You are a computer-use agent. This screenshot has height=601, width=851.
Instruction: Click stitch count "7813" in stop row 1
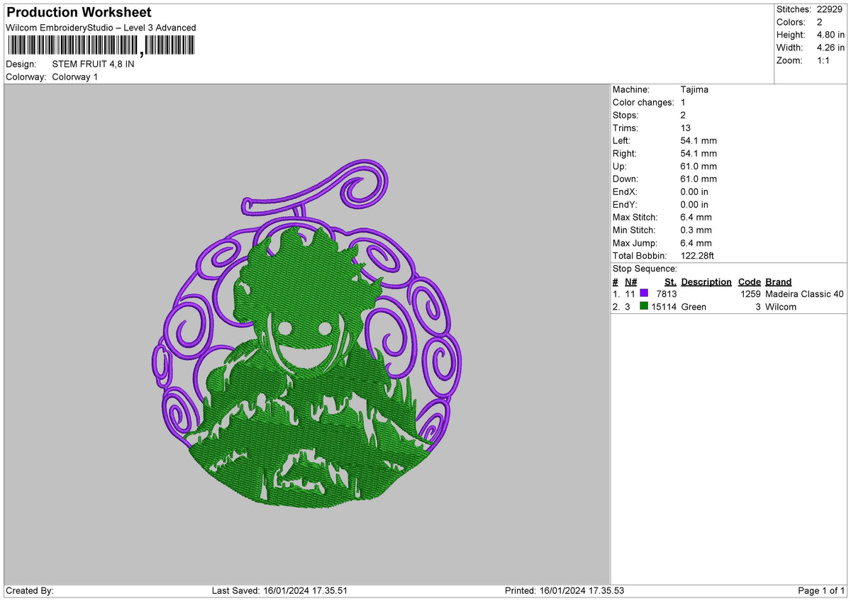tap(667, 293)
